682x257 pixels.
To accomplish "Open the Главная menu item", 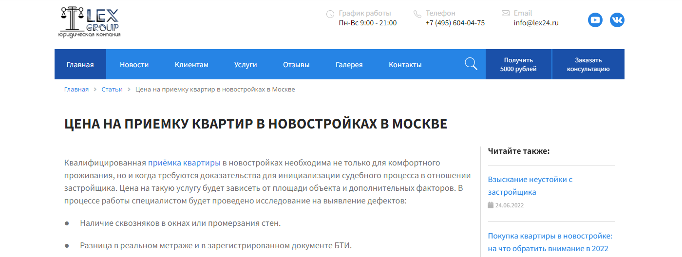I will pos(80,64).
